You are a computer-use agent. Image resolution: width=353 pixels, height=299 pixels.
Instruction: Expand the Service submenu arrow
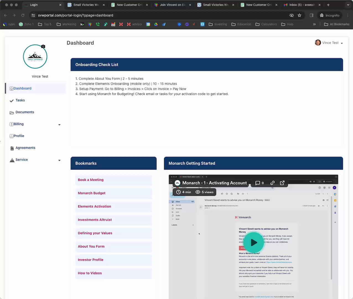click(59, 160)
